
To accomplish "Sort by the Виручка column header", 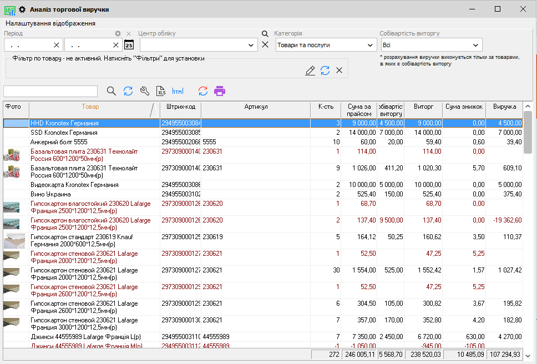I will click(504, 107).
